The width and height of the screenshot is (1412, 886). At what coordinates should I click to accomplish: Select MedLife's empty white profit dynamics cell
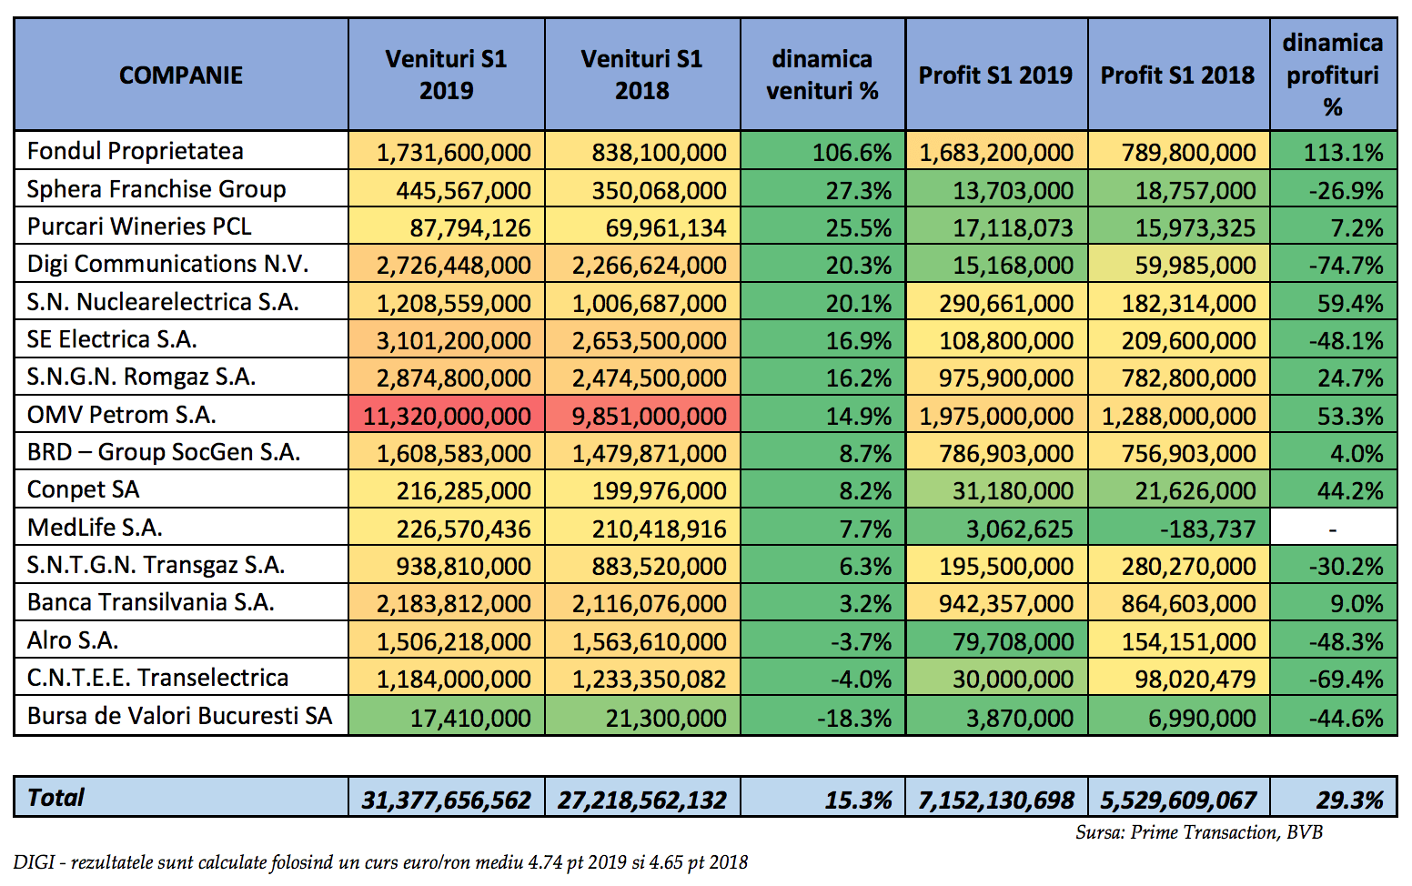pos(1333,528)
